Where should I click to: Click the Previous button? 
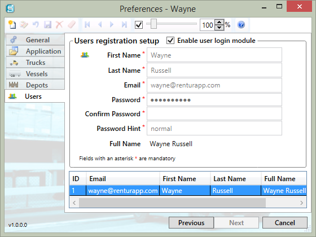(x=191, y=223)
